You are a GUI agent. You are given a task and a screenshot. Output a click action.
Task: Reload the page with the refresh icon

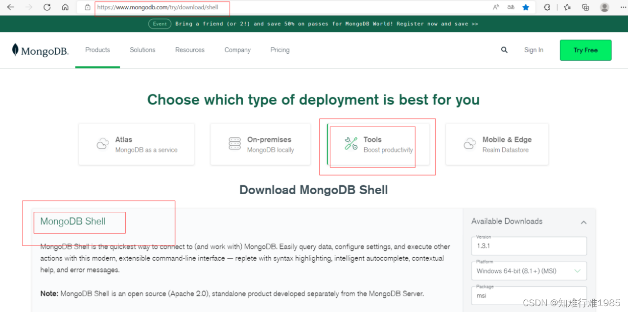point(47,7)
